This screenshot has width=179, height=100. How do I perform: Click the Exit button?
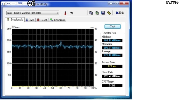click(x=119, y=13)
